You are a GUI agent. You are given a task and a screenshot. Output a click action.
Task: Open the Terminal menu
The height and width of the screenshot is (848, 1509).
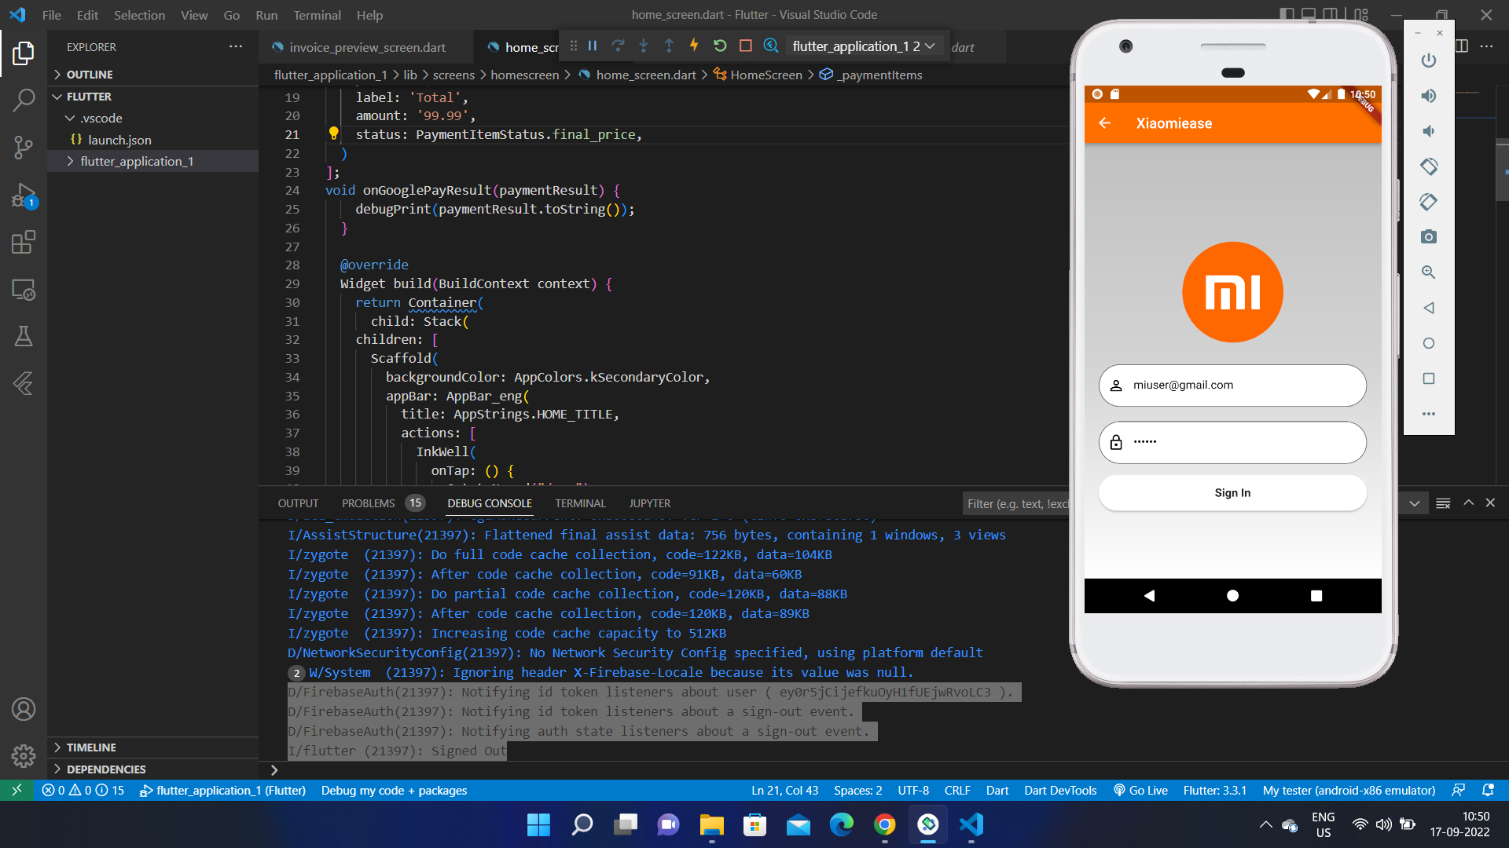[318, 15]
